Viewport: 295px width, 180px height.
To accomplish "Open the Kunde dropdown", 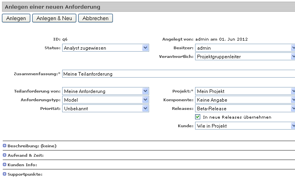I will [x=245, y=126].
